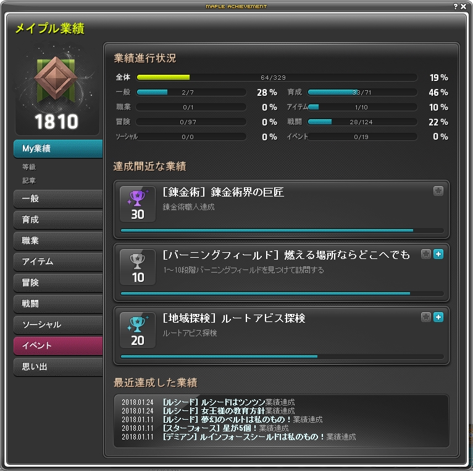Image resolution: width=473 pixels, height=471 pixels.
Task: Click the gray trophy icon worth 10
Action: [138, 267]
